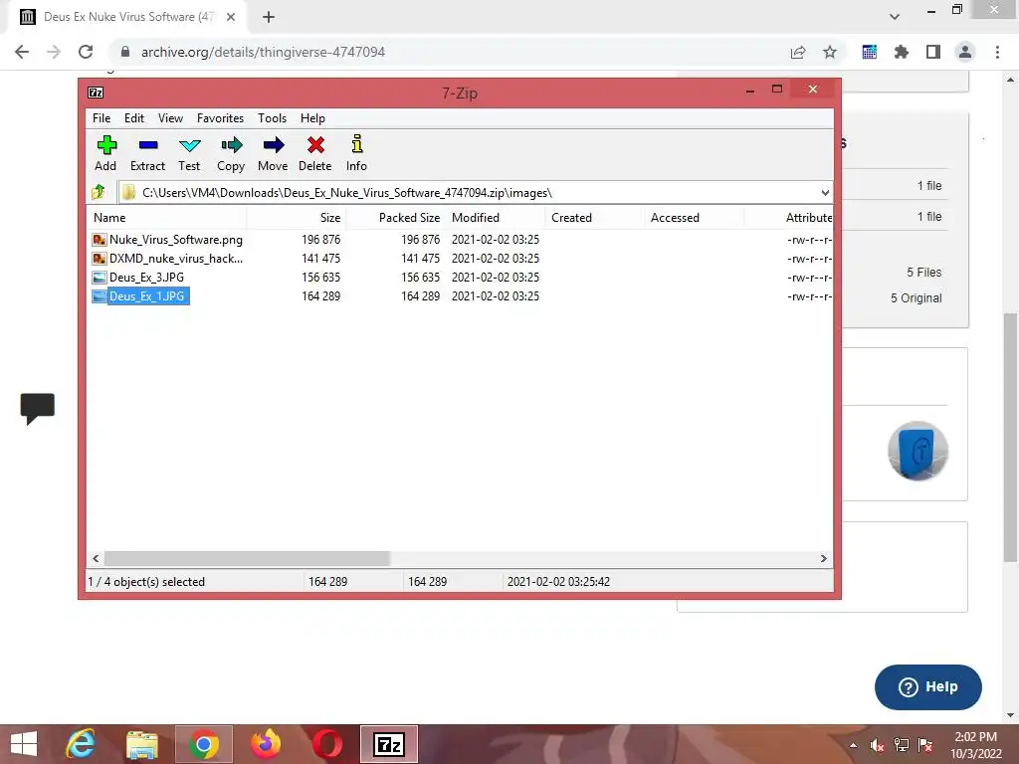Image resolution: width=1019 pixels, height=764 pixels.
Task: Select the Deus_Ex_1.JPG file
Action: point(146,296)
